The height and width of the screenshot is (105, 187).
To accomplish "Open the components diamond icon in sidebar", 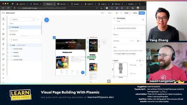I will tap(3, 24).
